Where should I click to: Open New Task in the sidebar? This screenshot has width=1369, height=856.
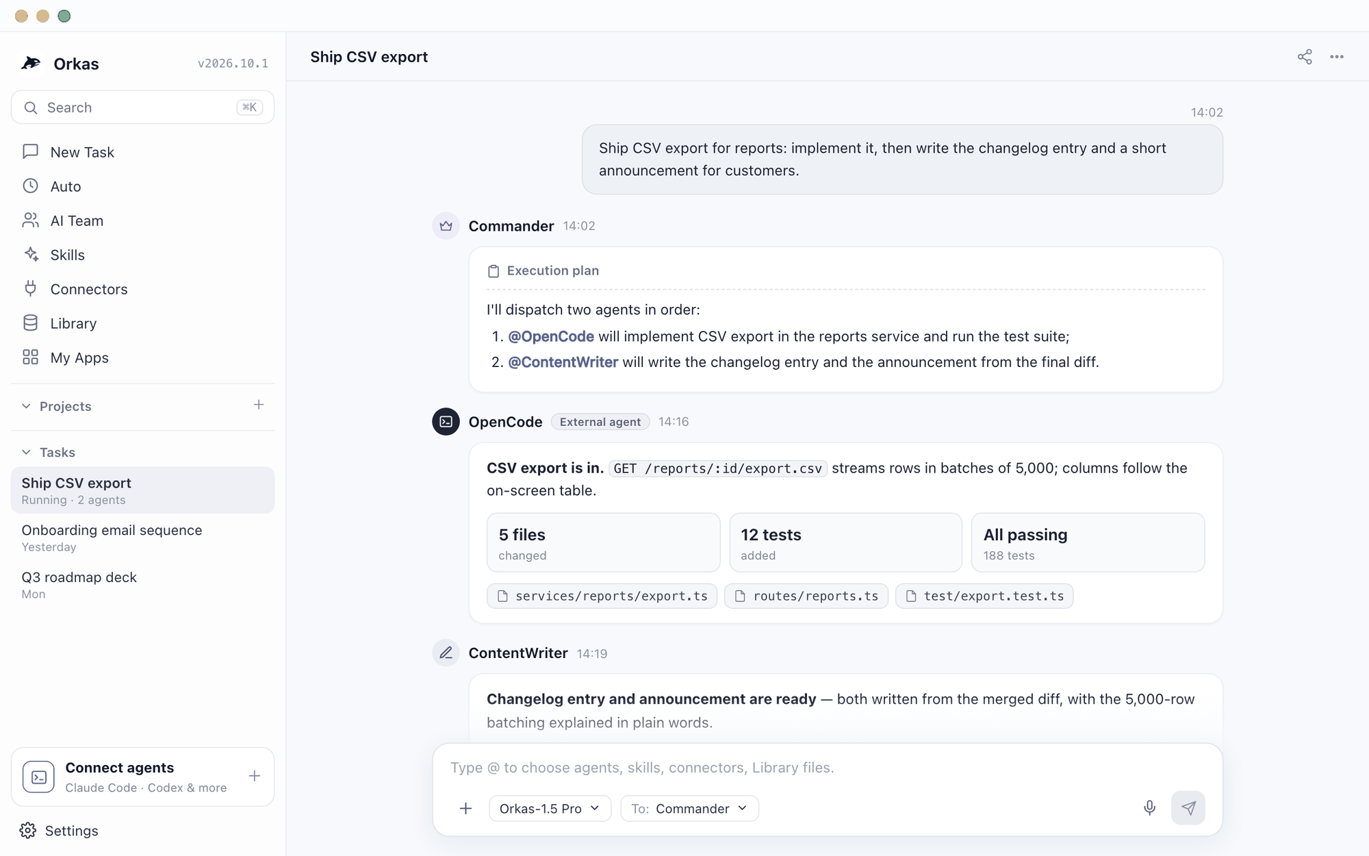point(142,152)
